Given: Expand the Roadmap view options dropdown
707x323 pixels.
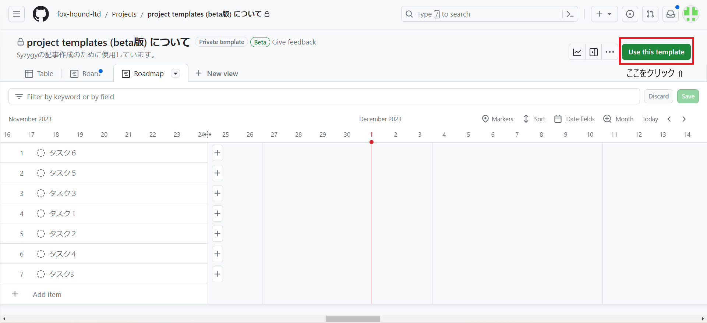Looking at the screenshot, I should (176, 73).
